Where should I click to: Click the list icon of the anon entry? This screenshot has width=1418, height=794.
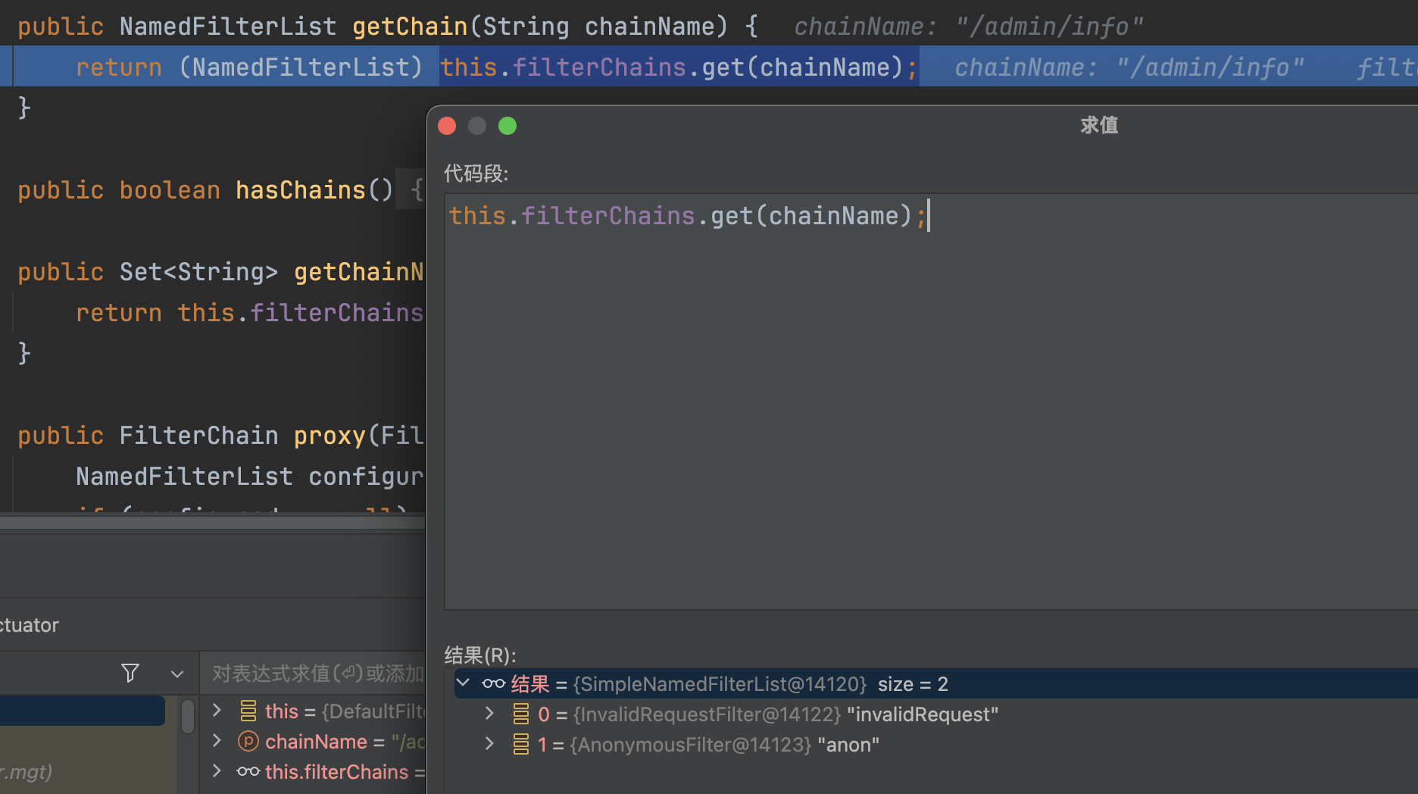click(x=521, y=745)
